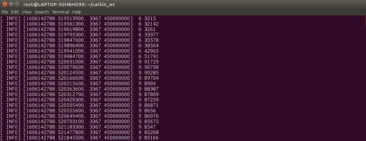
Task: Click the log value 9.87809
Action: [148, 94]
